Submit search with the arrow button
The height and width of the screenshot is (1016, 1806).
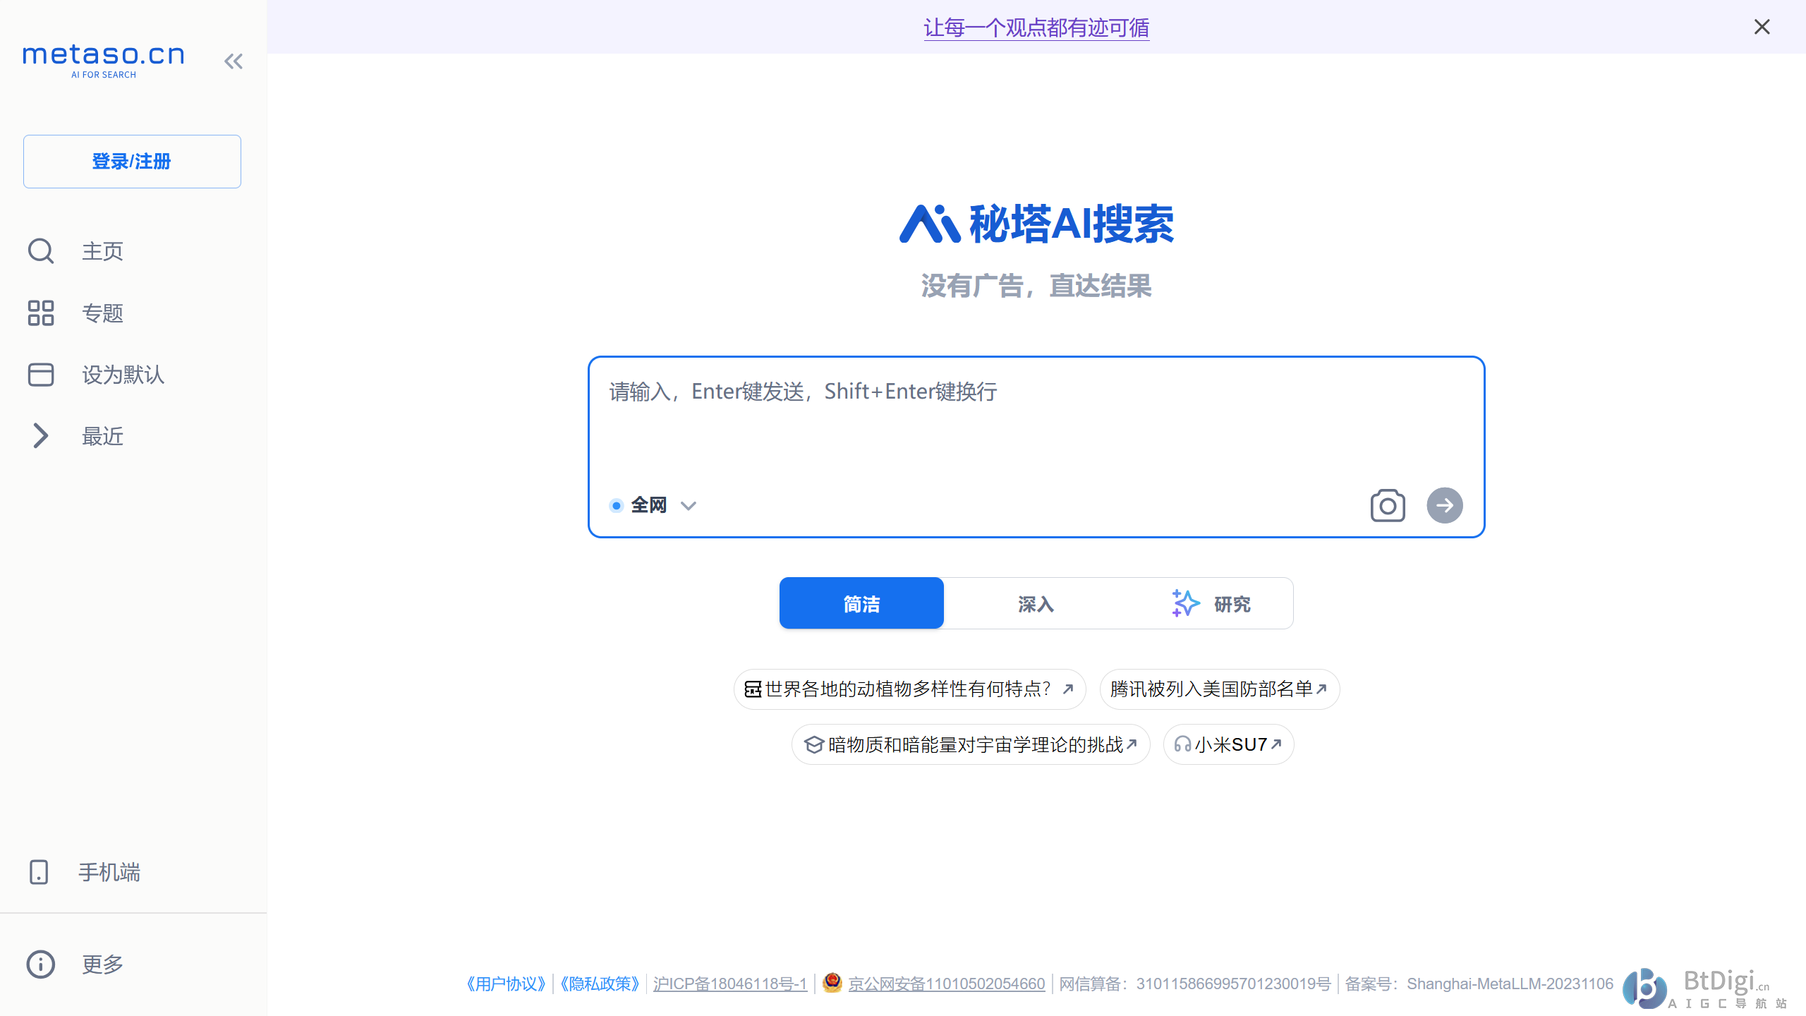point(1445,505)
